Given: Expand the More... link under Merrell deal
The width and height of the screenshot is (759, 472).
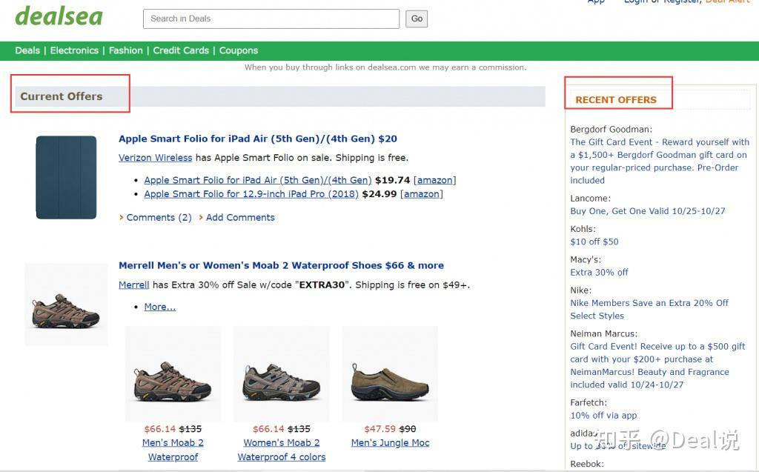Looking at the screenshot, I should [160, 307].
